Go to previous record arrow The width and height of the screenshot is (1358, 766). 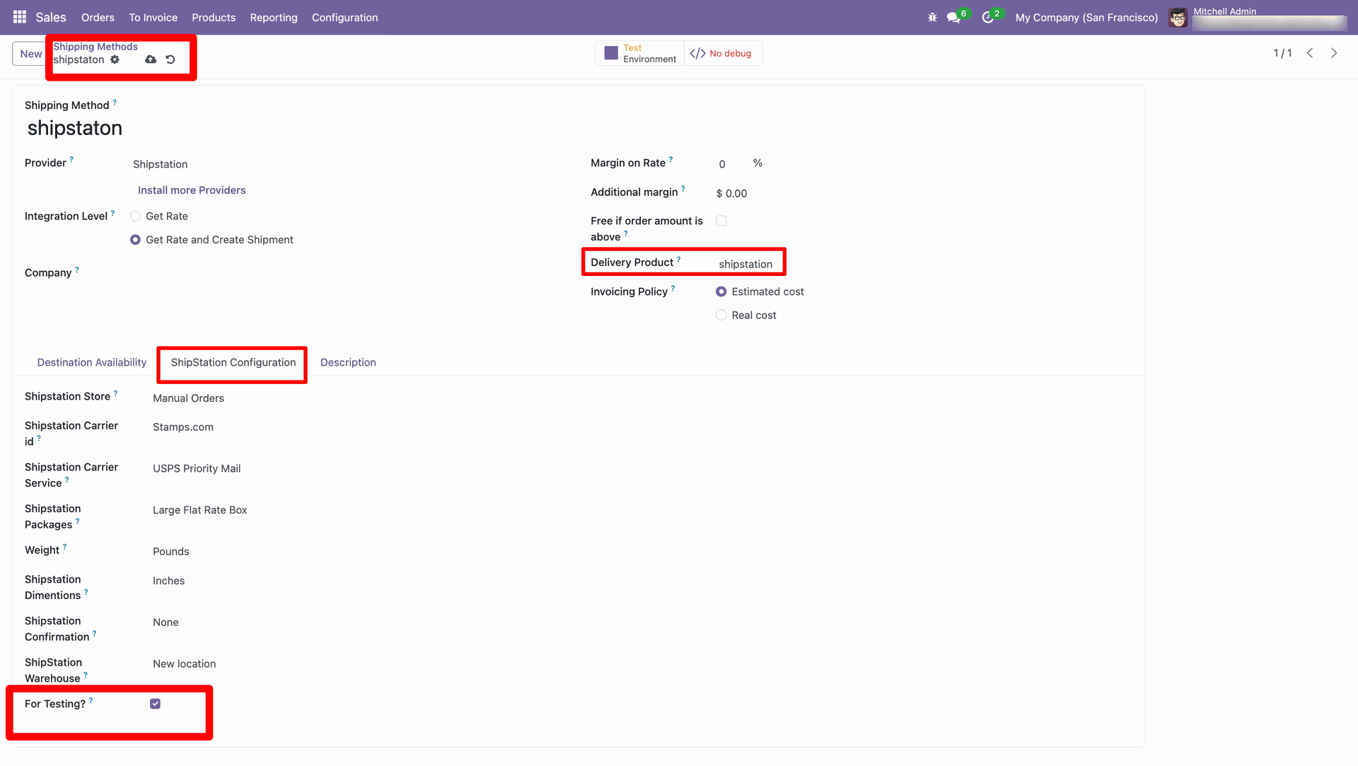[1310, 53]
